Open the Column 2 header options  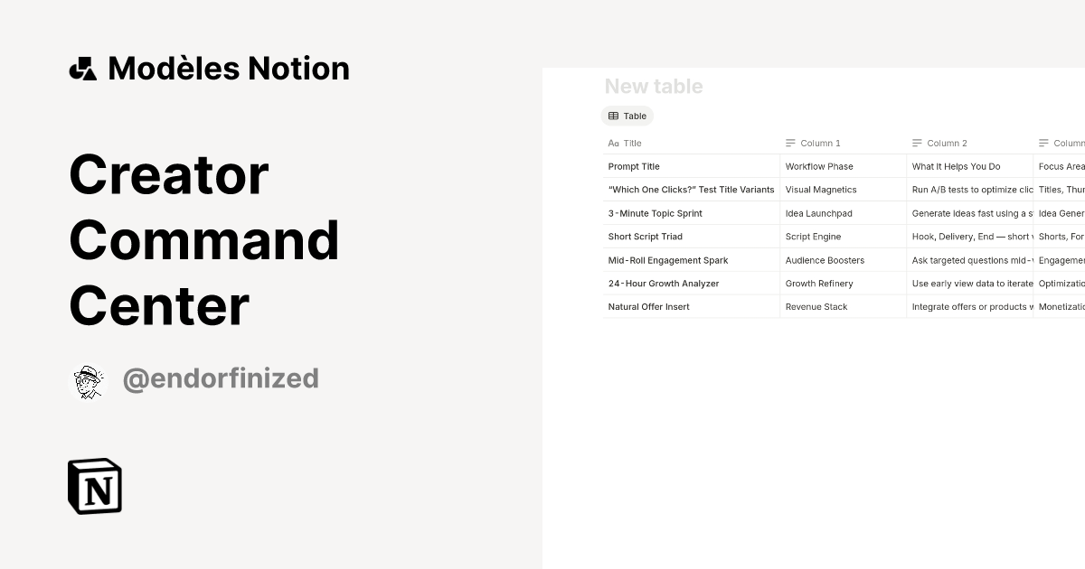coord(948,143)
